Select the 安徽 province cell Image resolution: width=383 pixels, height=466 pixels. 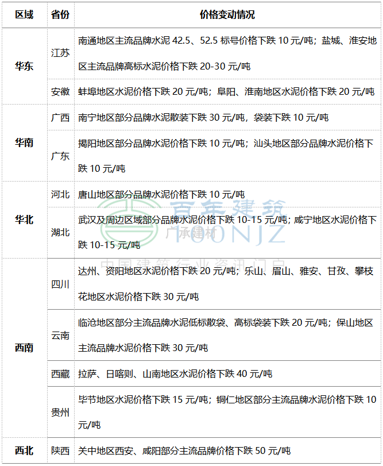(x=60, y=91)
